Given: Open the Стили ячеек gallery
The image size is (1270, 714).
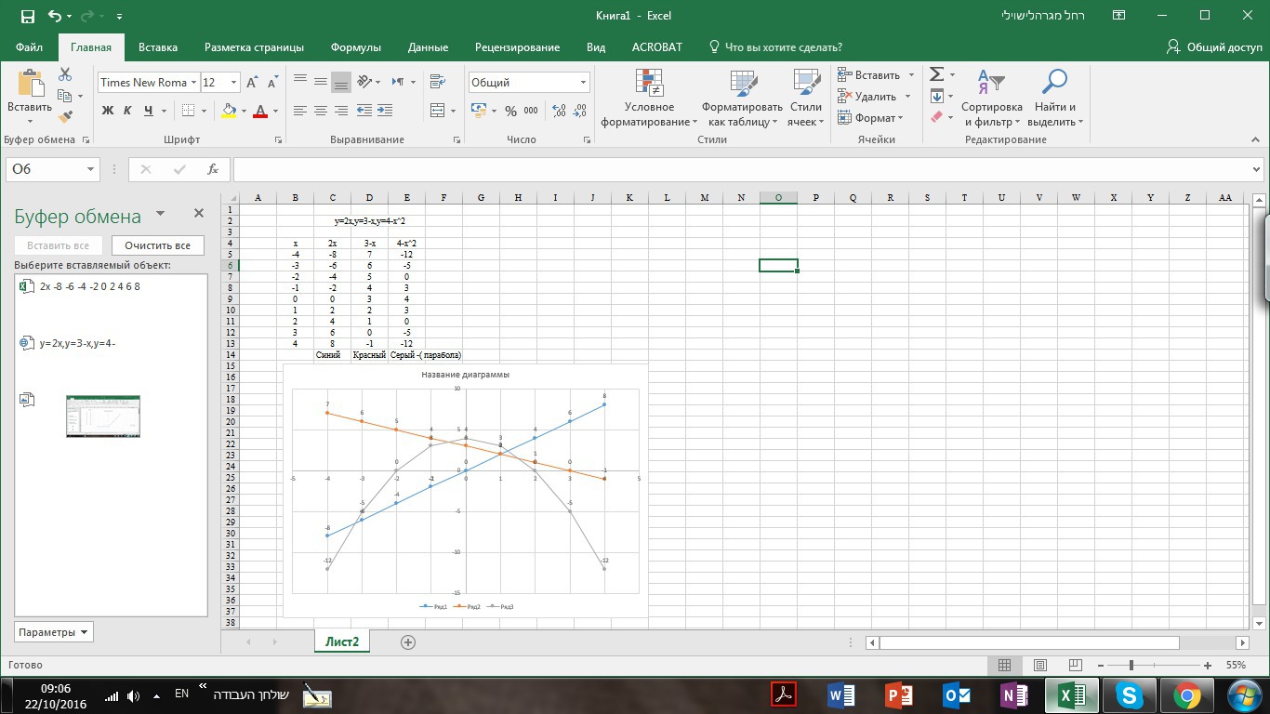Looking at the screenshot, I should [x=805, y=99].
